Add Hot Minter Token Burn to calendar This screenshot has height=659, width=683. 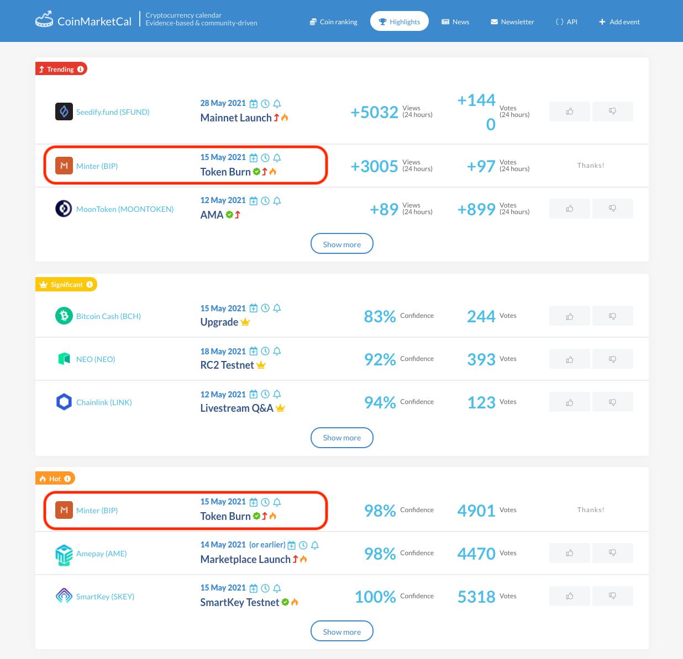[253, 502]
